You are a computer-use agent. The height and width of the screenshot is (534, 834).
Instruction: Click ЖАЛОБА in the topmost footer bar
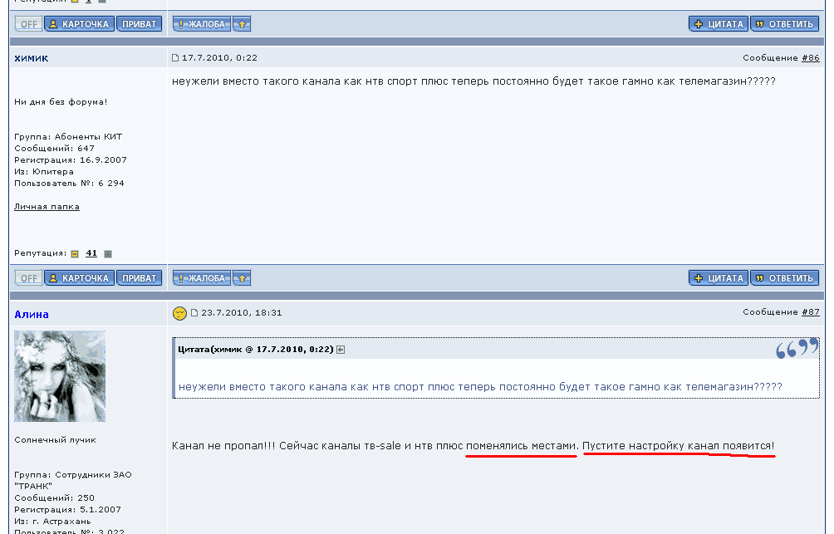coord(202,24)
